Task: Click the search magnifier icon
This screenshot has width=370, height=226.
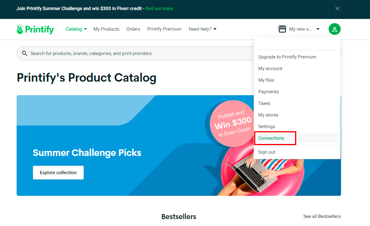Action: (x=25, y=53)
